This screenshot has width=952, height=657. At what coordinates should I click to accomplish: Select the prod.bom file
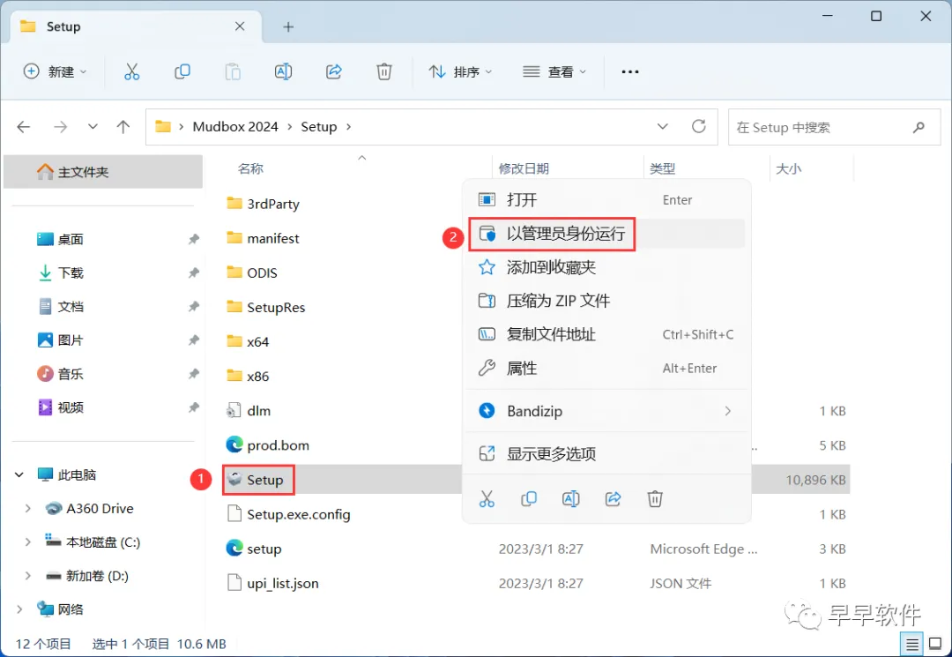[x=278, y=445]
